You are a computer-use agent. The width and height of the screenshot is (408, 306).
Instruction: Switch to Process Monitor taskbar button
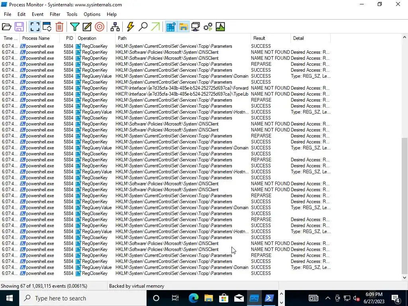pyautogui.click(x=254, y=298)
